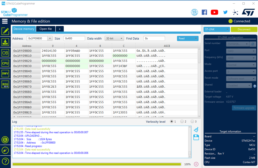Open the hamburger main menu

coord(5,21)
